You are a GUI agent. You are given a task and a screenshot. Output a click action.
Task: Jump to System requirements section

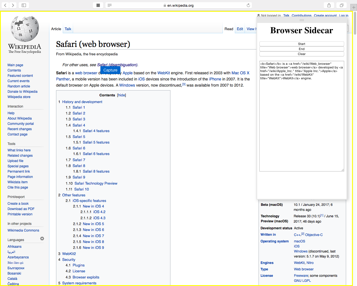[79, 283]
